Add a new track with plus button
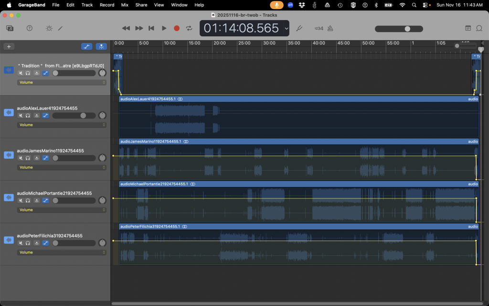 (9, 46)
